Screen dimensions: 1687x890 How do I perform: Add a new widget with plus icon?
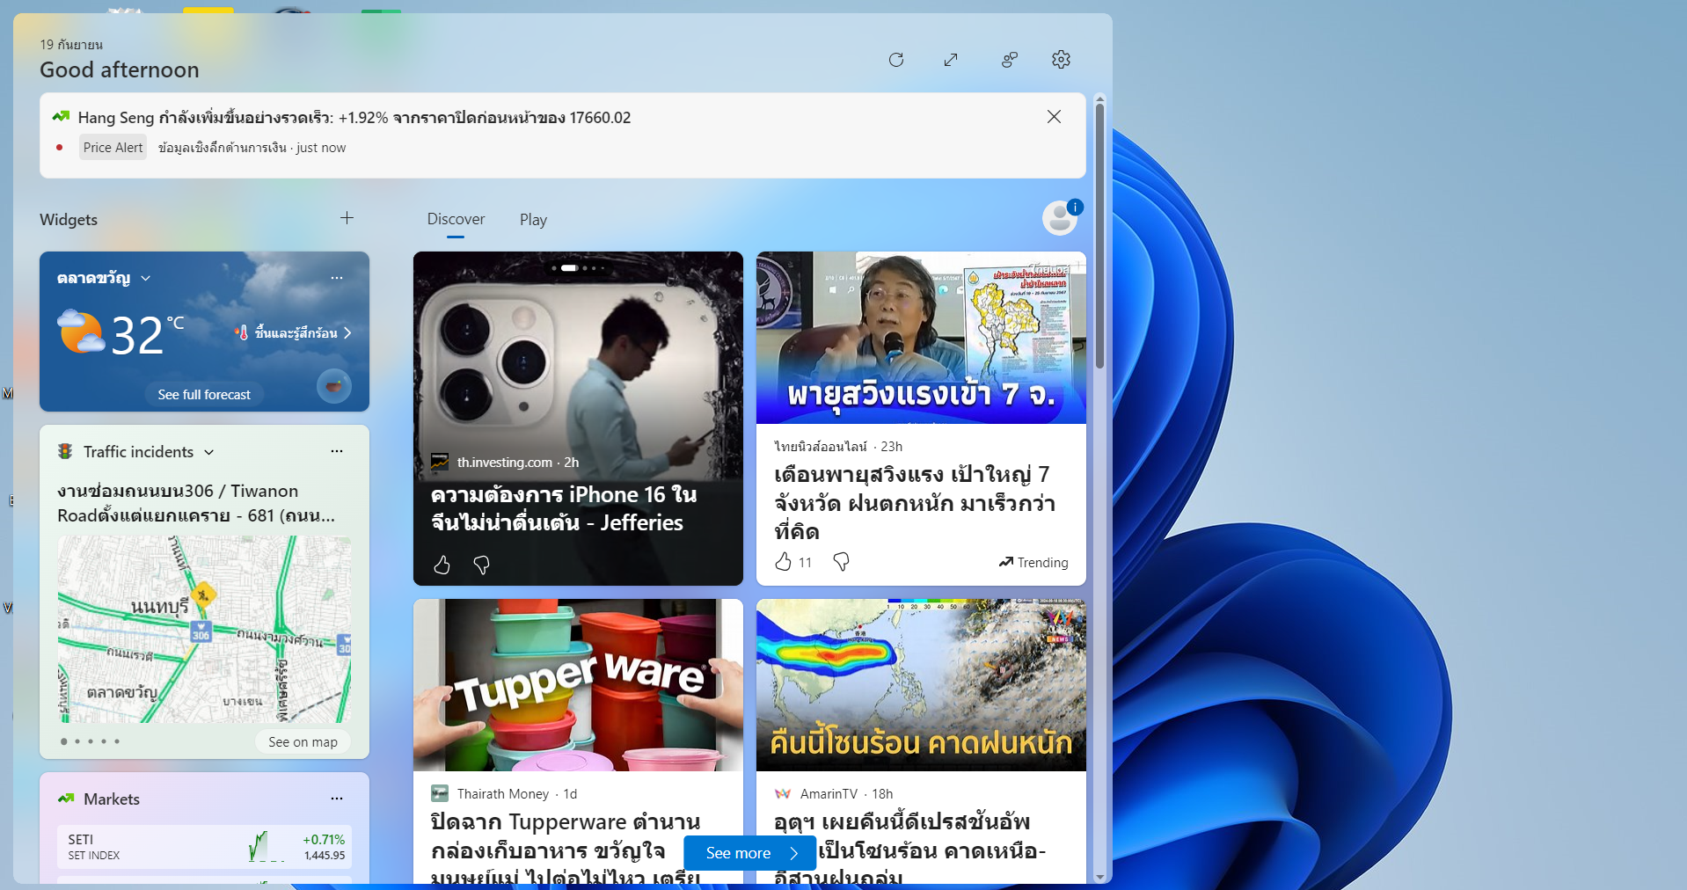[347, 218]
